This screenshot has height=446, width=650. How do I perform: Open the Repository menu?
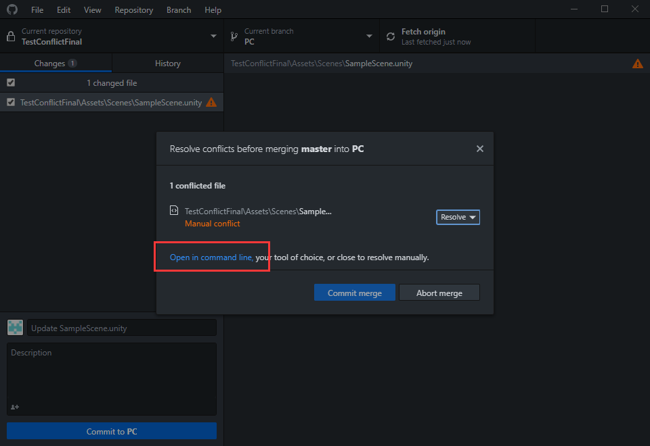pyautogui.click(x=133, y=10)
